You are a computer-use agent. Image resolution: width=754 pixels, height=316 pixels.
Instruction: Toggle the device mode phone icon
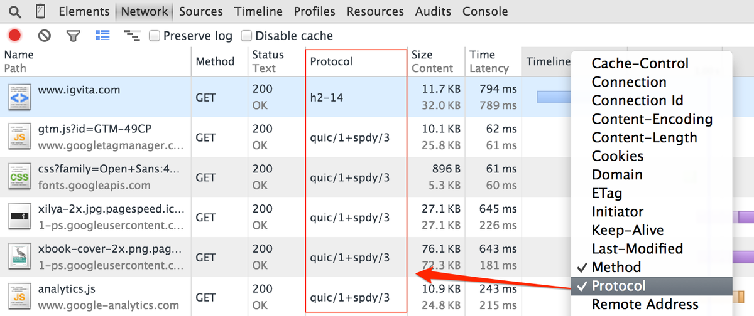[40, 11]
